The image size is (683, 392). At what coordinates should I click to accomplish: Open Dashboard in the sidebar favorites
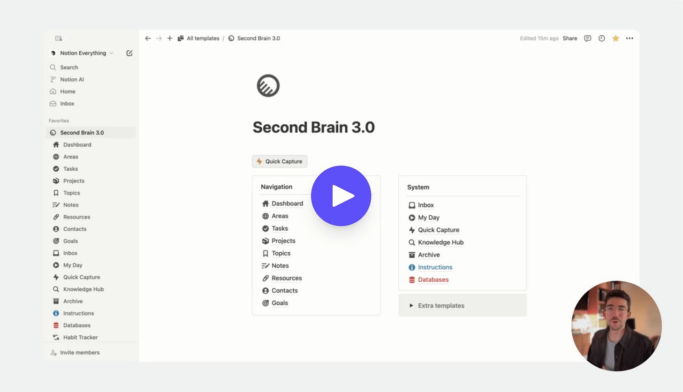(x=77, y=145)
